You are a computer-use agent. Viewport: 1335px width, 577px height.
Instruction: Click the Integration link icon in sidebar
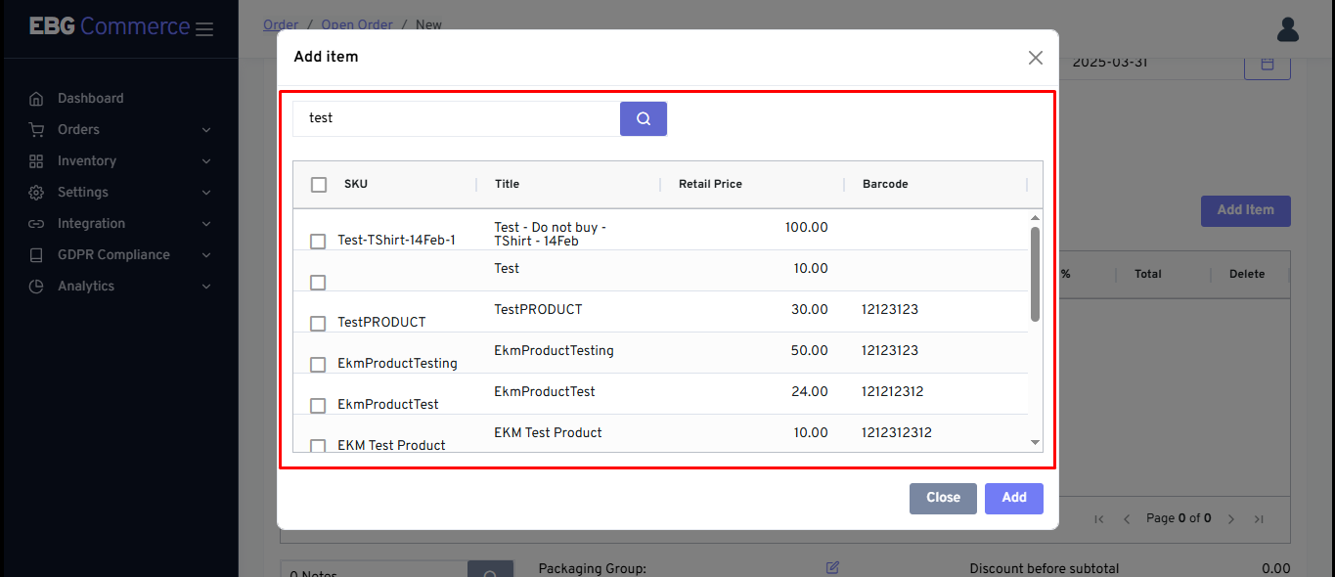click(x=36, y=224)
